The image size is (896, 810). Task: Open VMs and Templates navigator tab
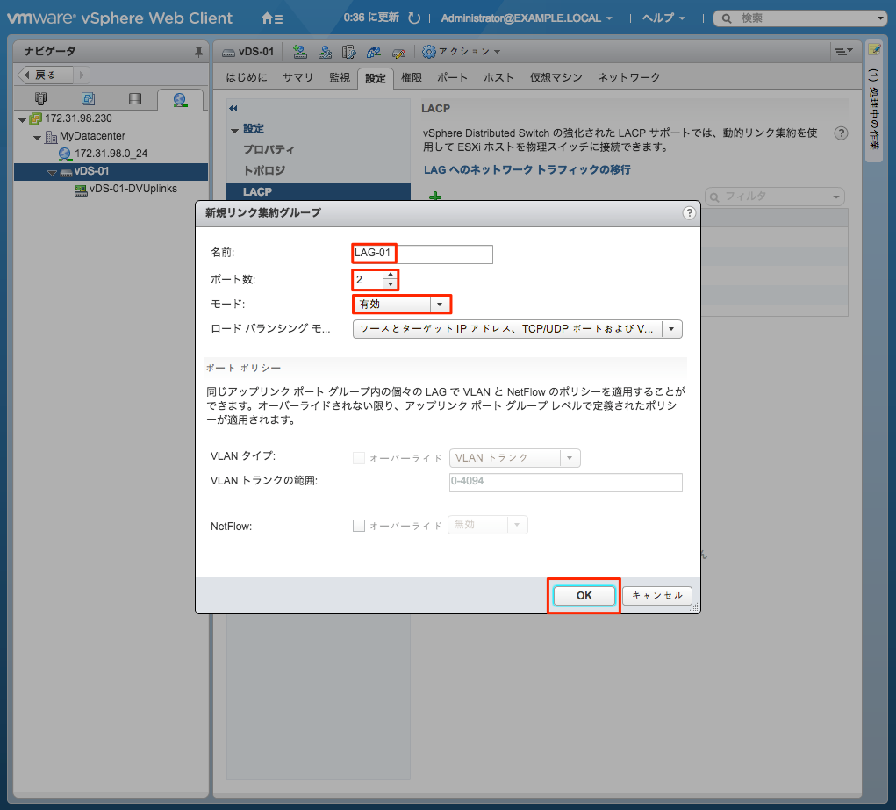click(x=88, y=98)
